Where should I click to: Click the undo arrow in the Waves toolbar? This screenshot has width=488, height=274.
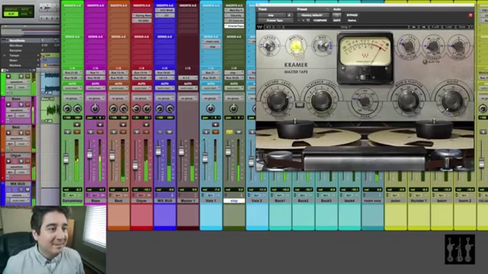coord(268,27)
